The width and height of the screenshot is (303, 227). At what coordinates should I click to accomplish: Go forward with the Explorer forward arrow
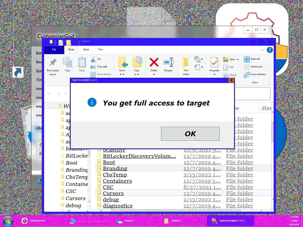58,94
